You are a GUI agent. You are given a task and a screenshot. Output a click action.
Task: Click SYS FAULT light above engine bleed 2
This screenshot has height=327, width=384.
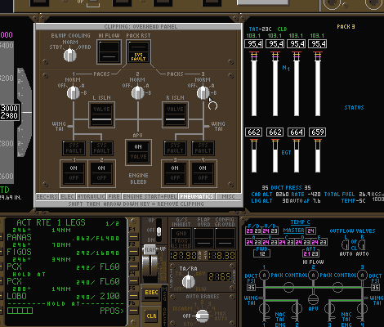(101, 148)
